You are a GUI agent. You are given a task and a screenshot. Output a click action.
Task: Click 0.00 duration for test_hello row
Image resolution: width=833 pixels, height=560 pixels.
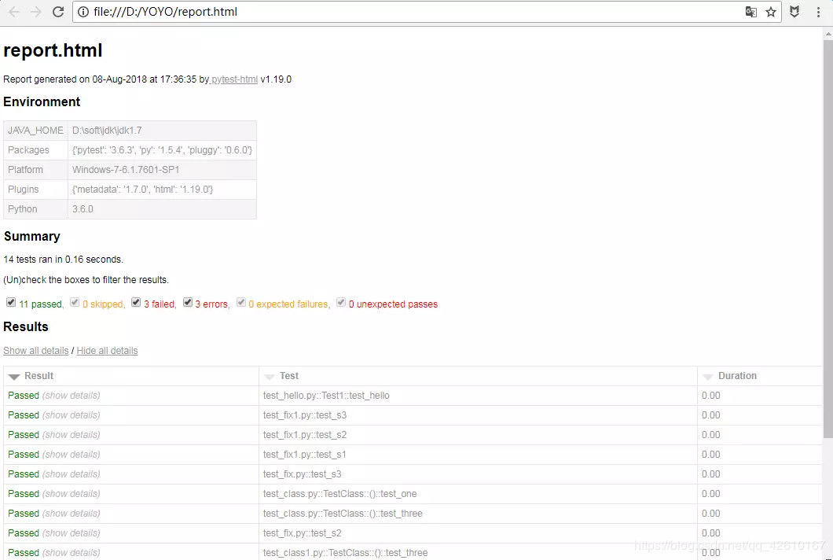pyautogui.click(x=711, y=396)
